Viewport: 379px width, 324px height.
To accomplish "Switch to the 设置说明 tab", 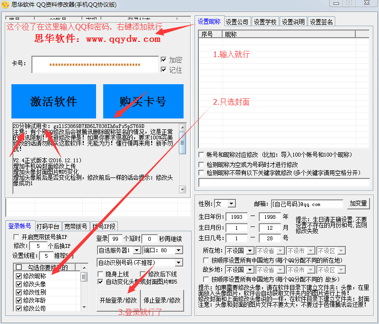I will pos(293,22).
